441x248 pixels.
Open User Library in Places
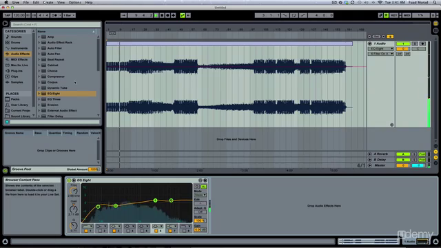[19, 105]
